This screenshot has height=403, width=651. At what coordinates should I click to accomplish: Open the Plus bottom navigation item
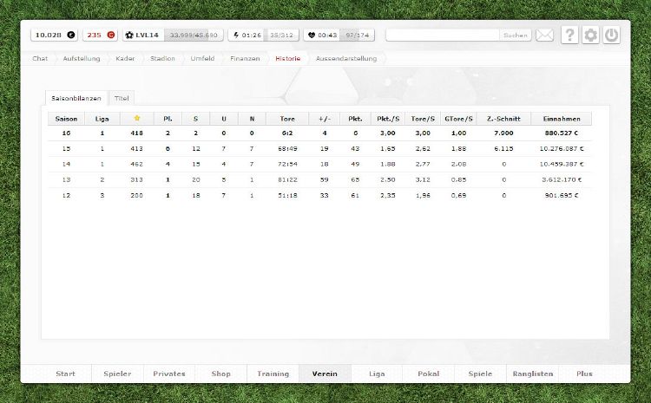(x=584, y=374)
